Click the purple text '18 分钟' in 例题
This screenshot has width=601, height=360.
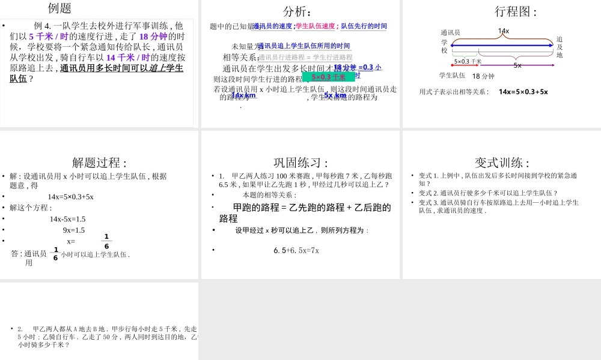153,37
